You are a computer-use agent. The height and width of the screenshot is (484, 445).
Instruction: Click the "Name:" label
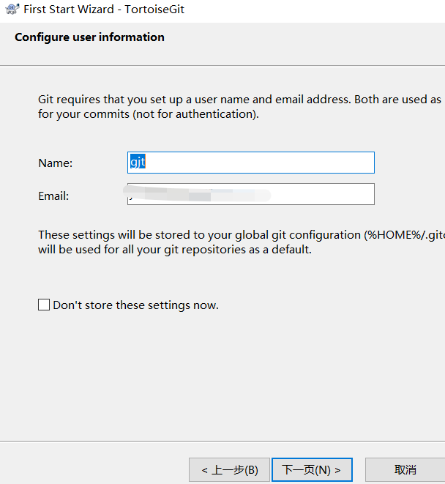[55, 163]
